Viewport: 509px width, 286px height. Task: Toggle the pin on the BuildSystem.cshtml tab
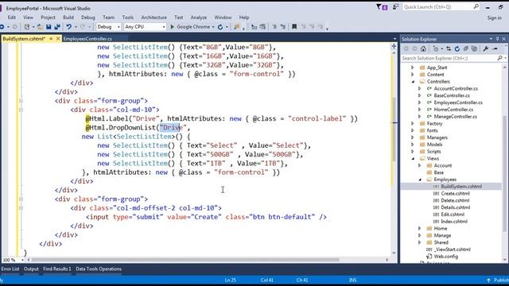tap(51, 39)
